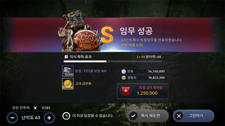Click the X icon on quit button
The width and height of the screenshot is (225, 126).
[179, 116]
